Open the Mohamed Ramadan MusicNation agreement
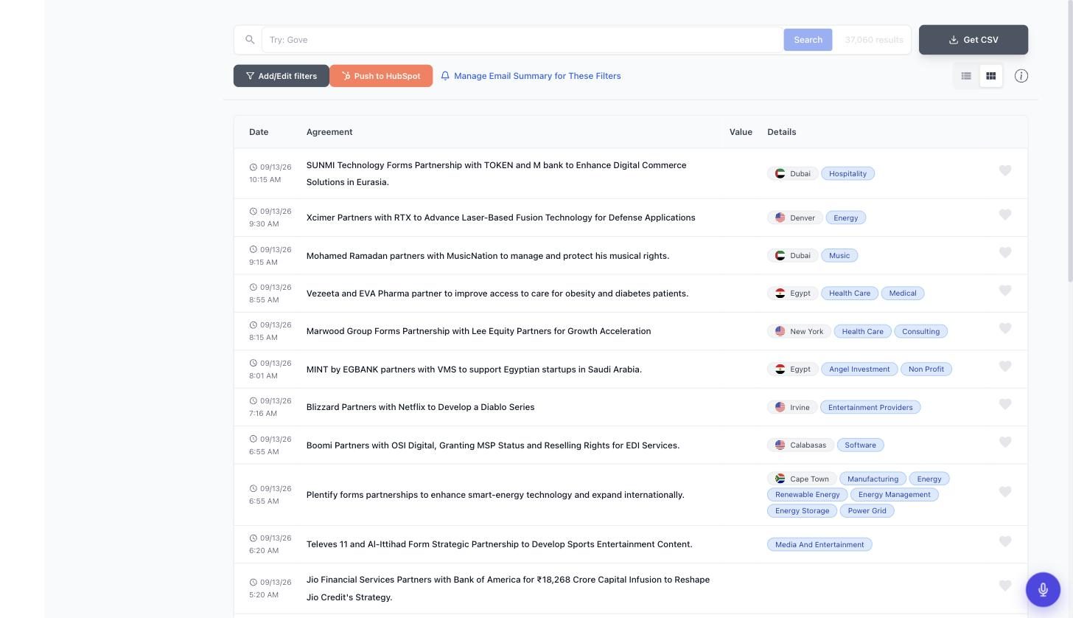 click(x=488, y=256)
